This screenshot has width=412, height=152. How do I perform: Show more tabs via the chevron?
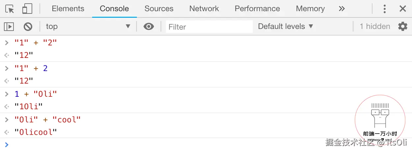(x=342, y=9)
